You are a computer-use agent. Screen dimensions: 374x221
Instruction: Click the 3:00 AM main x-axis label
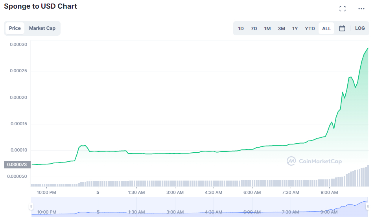(175, 192)
